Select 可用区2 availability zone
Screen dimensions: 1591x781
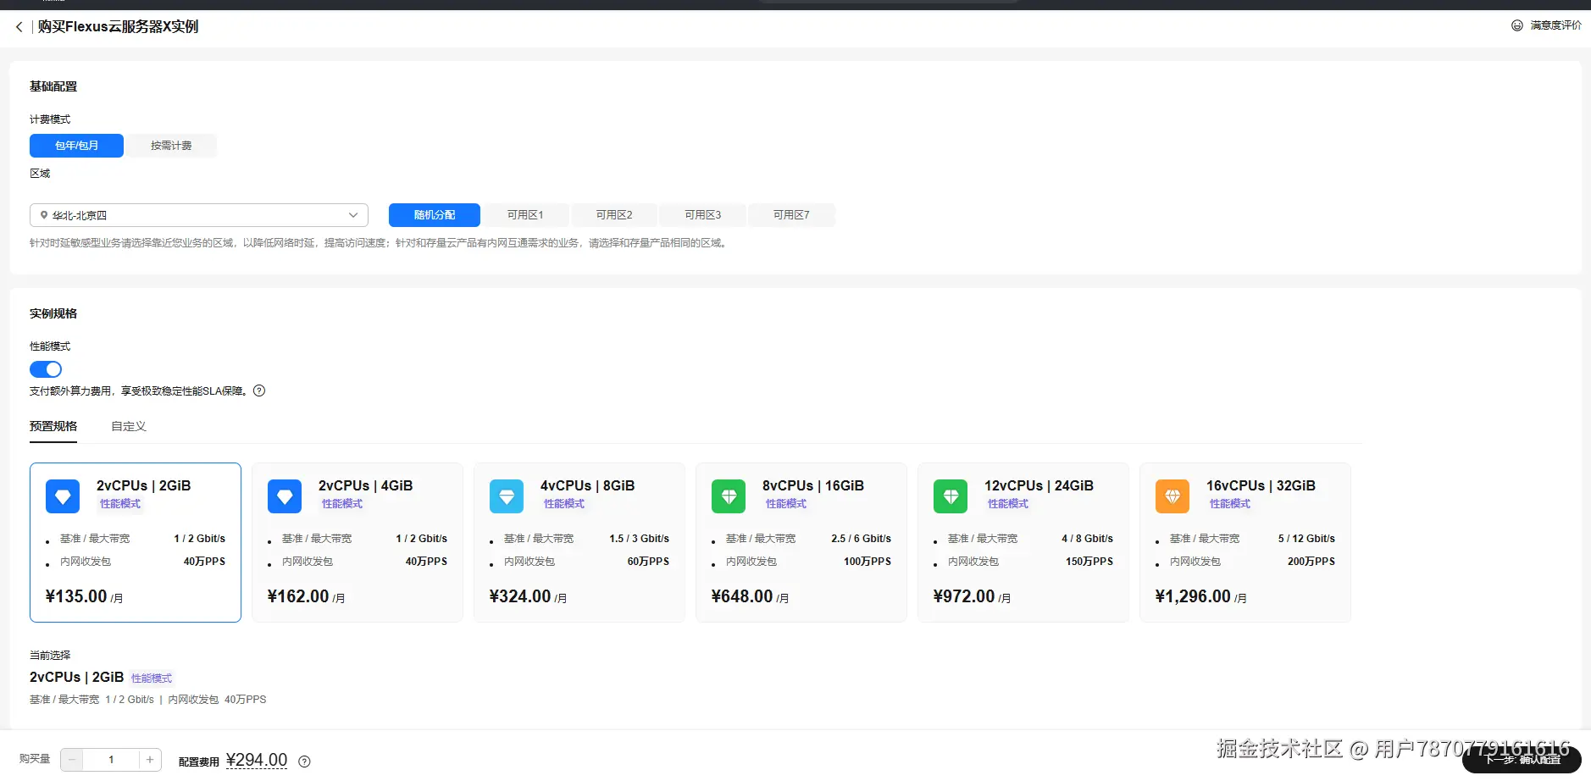click(614, 215)
